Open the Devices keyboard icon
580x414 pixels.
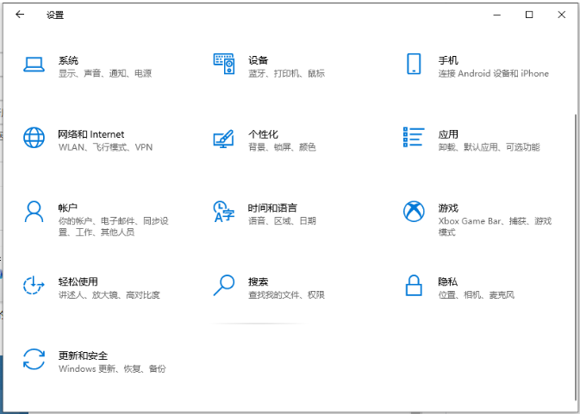point(224,65)
